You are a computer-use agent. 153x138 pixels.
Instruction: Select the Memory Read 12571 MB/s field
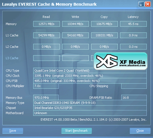(x=47, y=24)
